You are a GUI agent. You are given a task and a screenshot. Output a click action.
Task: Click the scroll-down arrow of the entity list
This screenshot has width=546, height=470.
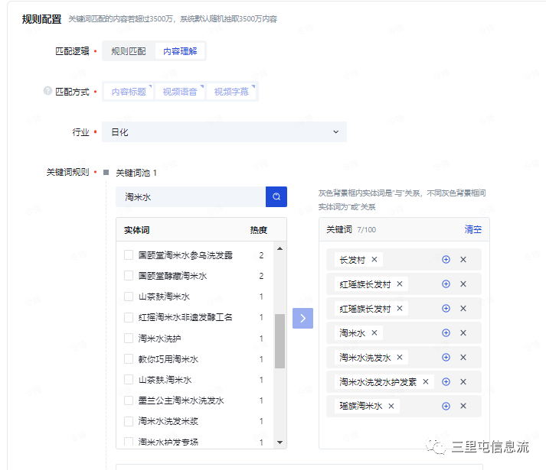coord(280,442)
